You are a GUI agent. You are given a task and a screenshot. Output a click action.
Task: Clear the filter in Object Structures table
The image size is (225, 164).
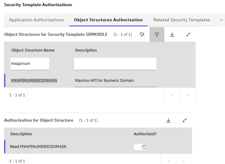pos(142,35)
